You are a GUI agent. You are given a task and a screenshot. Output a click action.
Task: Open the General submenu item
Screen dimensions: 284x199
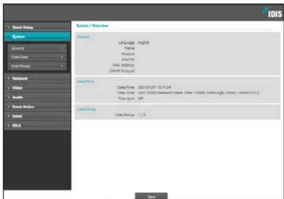tap(37, 48)
